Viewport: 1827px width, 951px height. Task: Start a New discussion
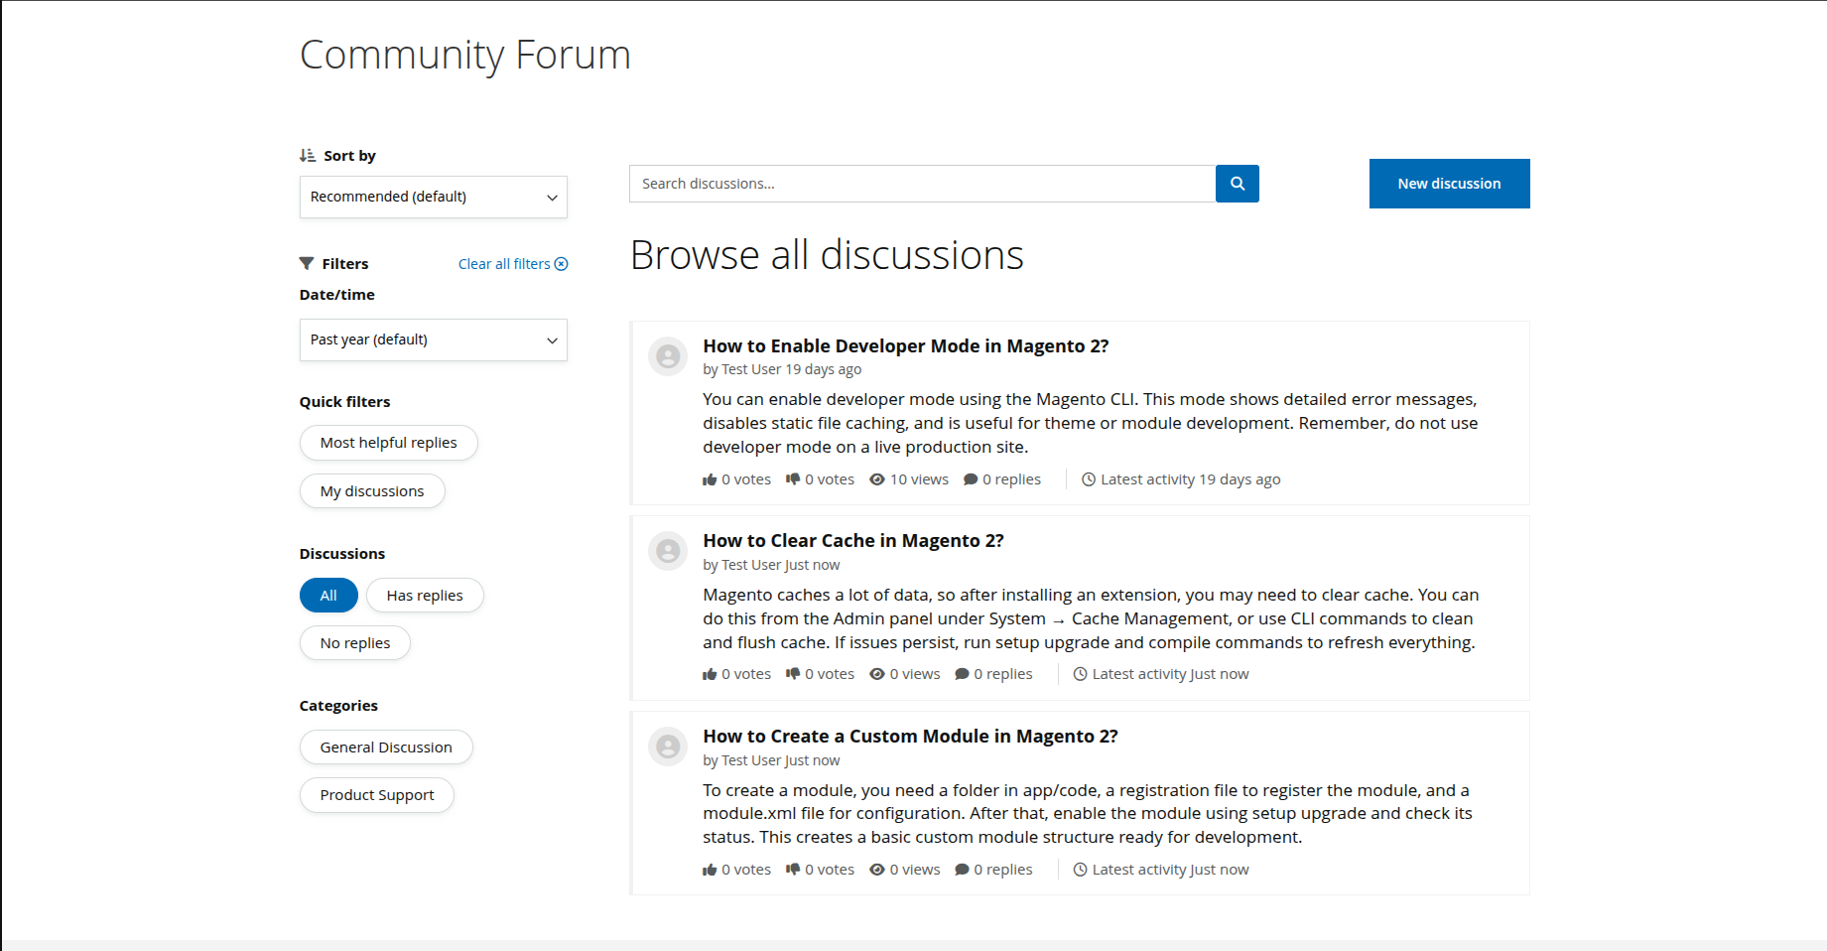(x=1449, y=184)
